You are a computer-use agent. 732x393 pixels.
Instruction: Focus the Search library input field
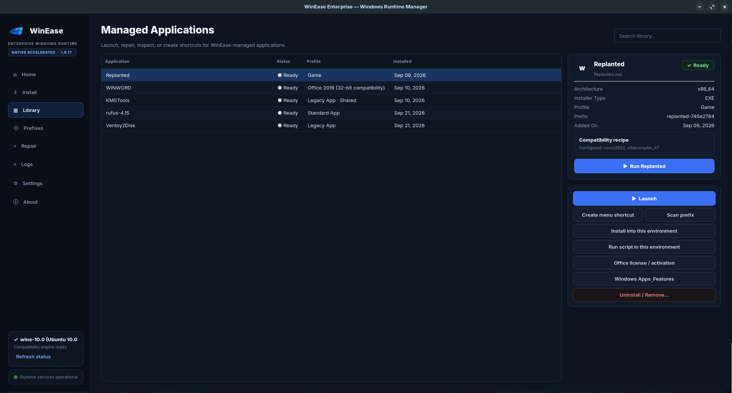(668, 36)
